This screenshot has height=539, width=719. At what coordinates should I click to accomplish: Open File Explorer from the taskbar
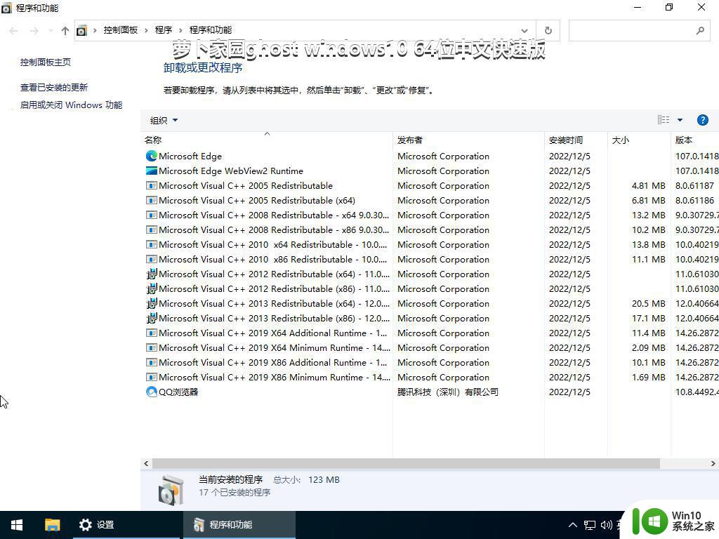click(x=52, y=525)
